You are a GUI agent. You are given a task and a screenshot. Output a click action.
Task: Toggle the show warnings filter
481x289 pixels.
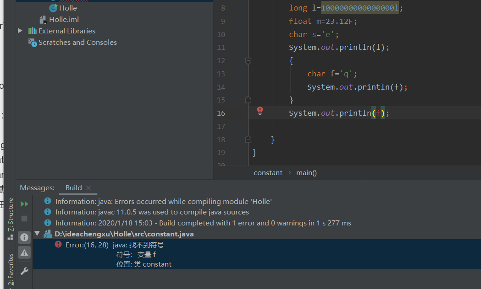24,252
